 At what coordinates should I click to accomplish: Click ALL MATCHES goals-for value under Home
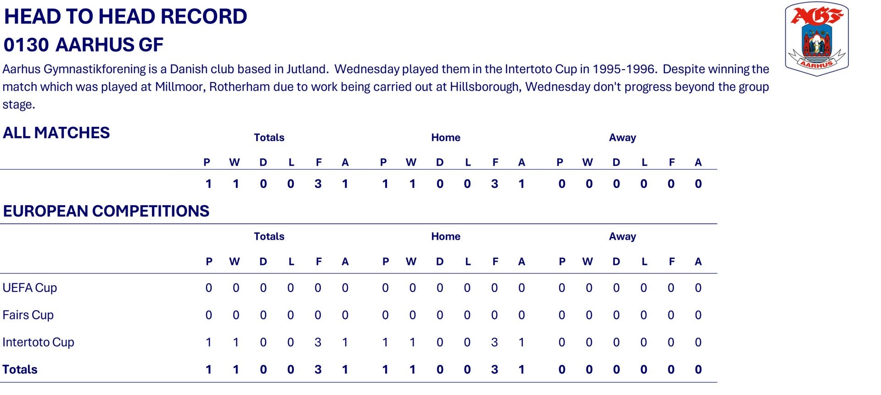click(x=494, y=184)
